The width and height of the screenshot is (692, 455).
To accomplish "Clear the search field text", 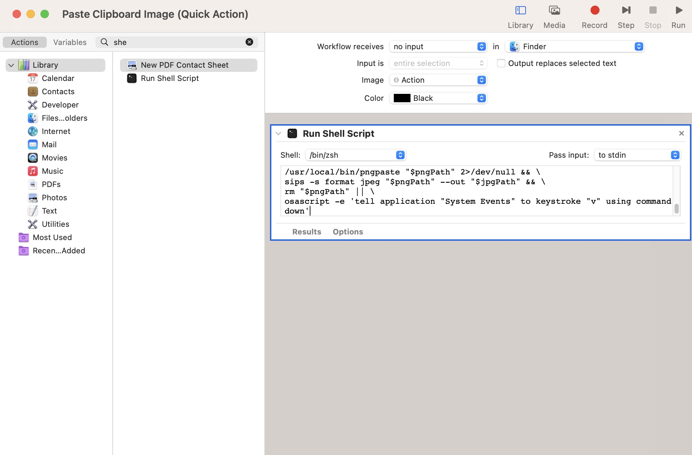I will click(x=249, y=42).
